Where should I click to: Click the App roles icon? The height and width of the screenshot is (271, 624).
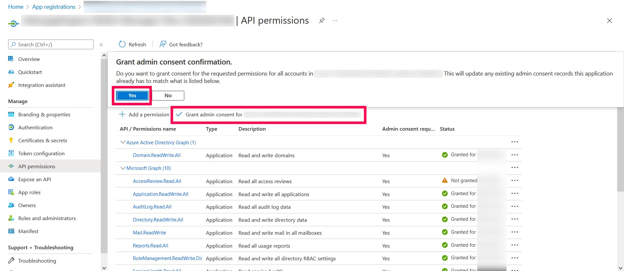pos(11,192)
